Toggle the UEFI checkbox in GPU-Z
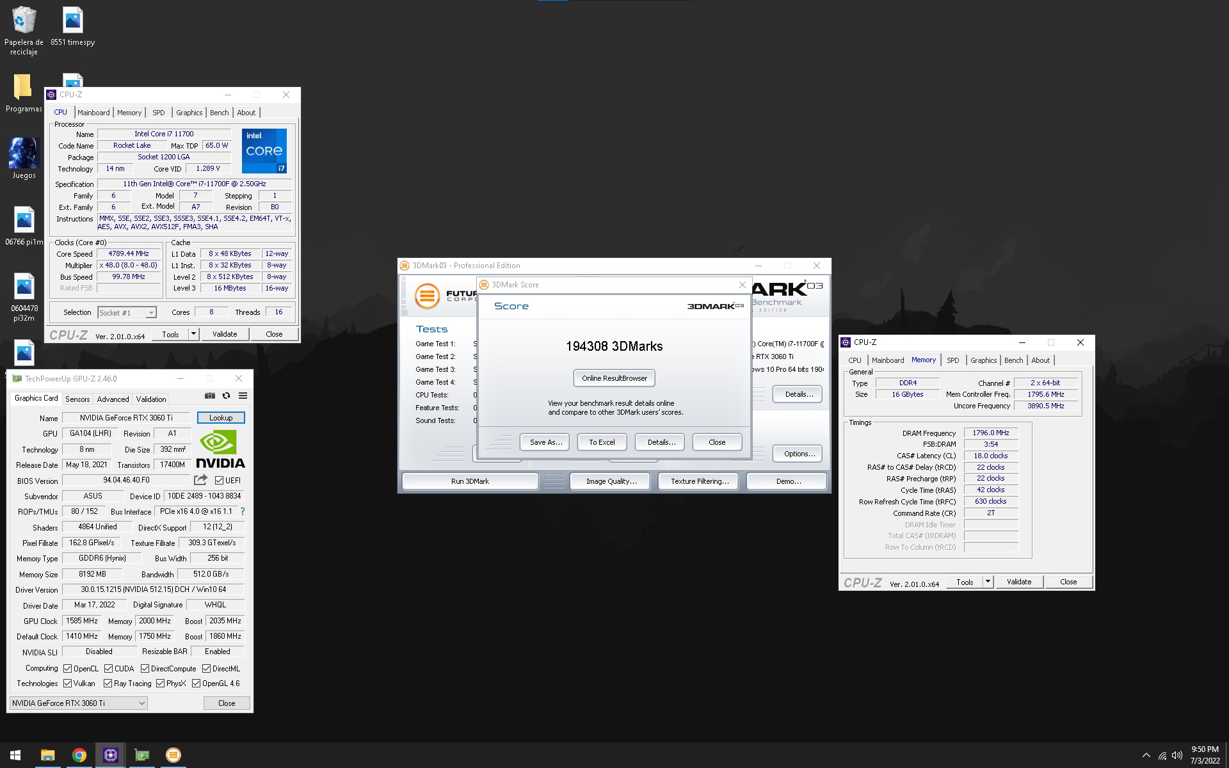 219,481
